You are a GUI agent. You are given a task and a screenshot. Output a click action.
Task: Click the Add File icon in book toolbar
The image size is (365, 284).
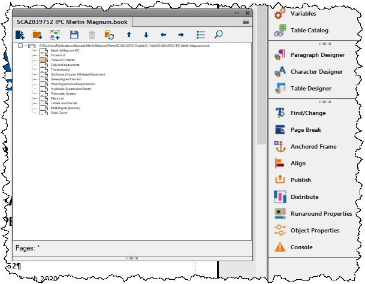point(20,35)
